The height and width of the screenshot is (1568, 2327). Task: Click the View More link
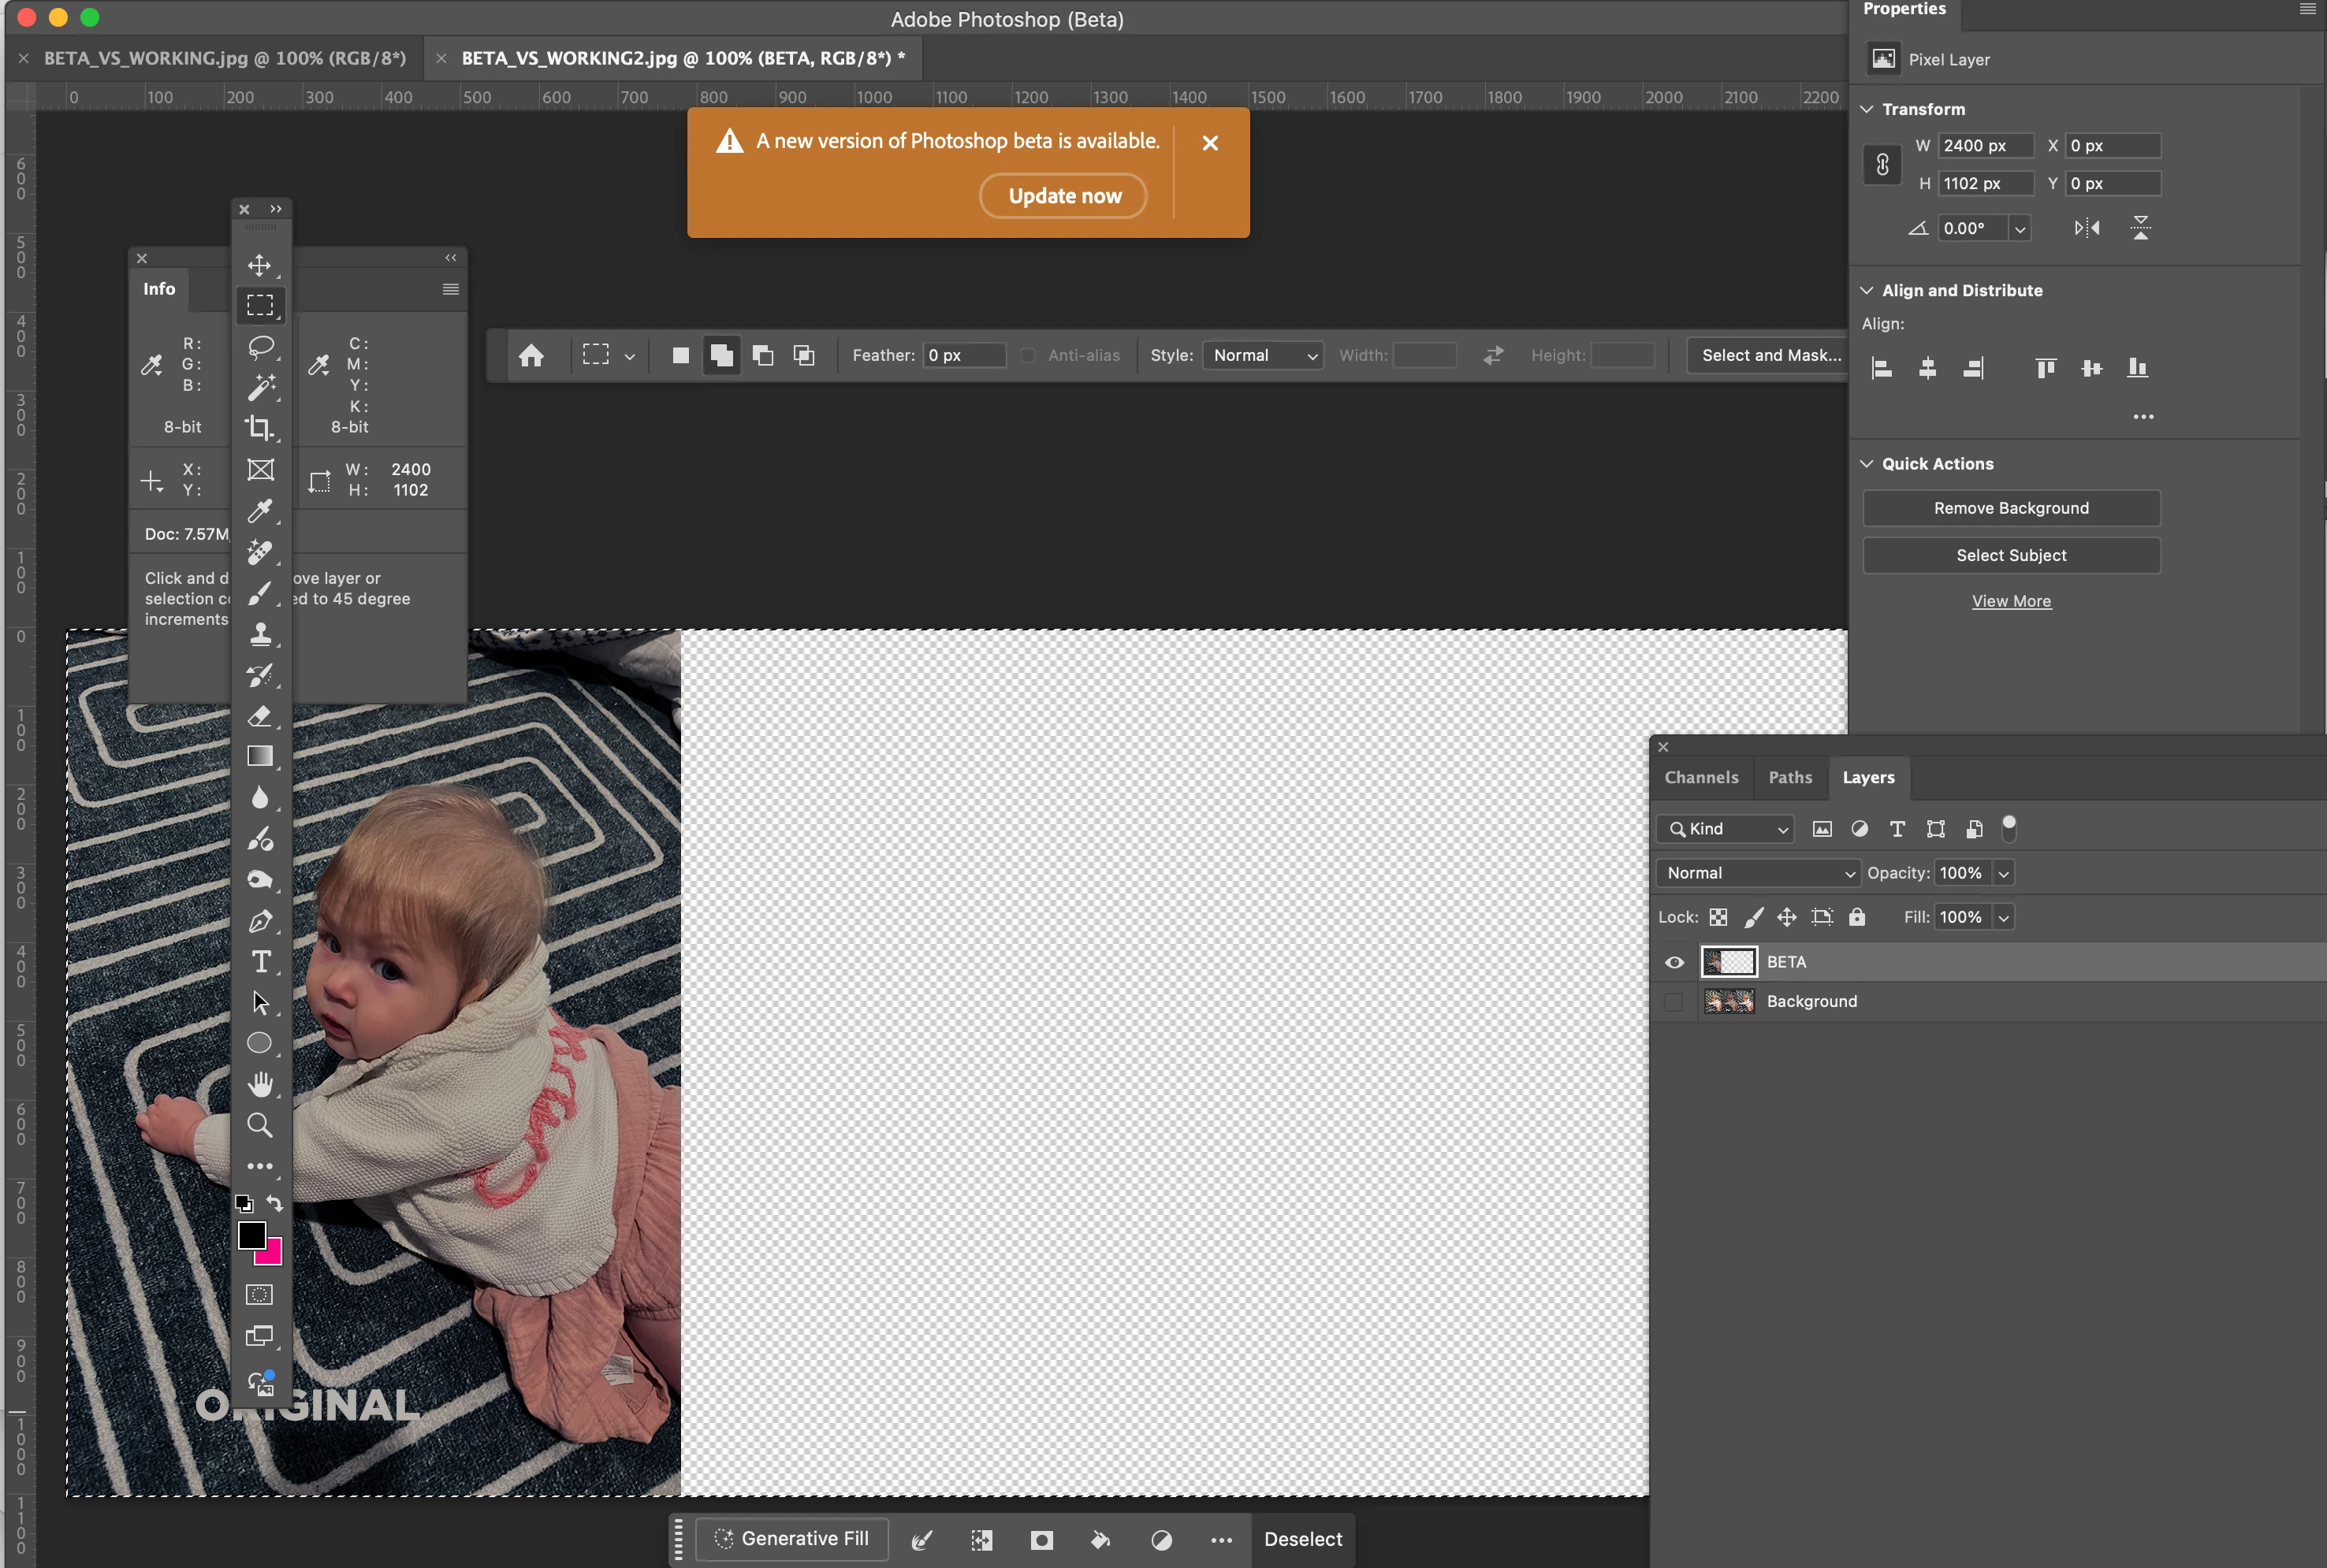coord(2011,601)
